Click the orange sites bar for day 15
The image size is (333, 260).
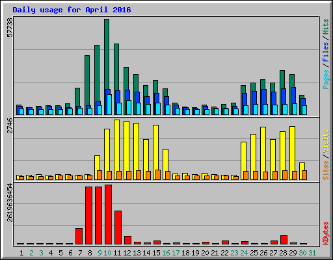(158, 175)
